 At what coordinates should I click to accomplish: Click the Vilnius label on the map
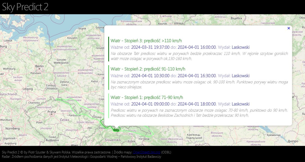pyautogui.click(x=179, y=23)
